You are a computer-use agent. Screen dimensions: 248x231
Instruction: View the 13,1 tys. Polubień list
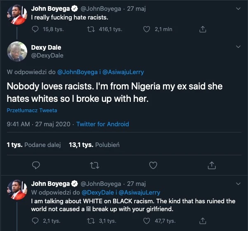[94, 145]
